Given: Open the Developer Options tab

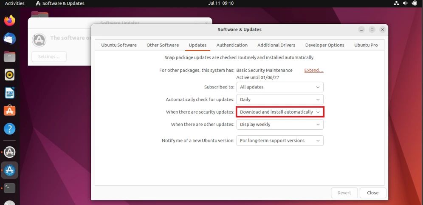Looking at the screenshot, I should pyautogui.click(x=324, y=45).
